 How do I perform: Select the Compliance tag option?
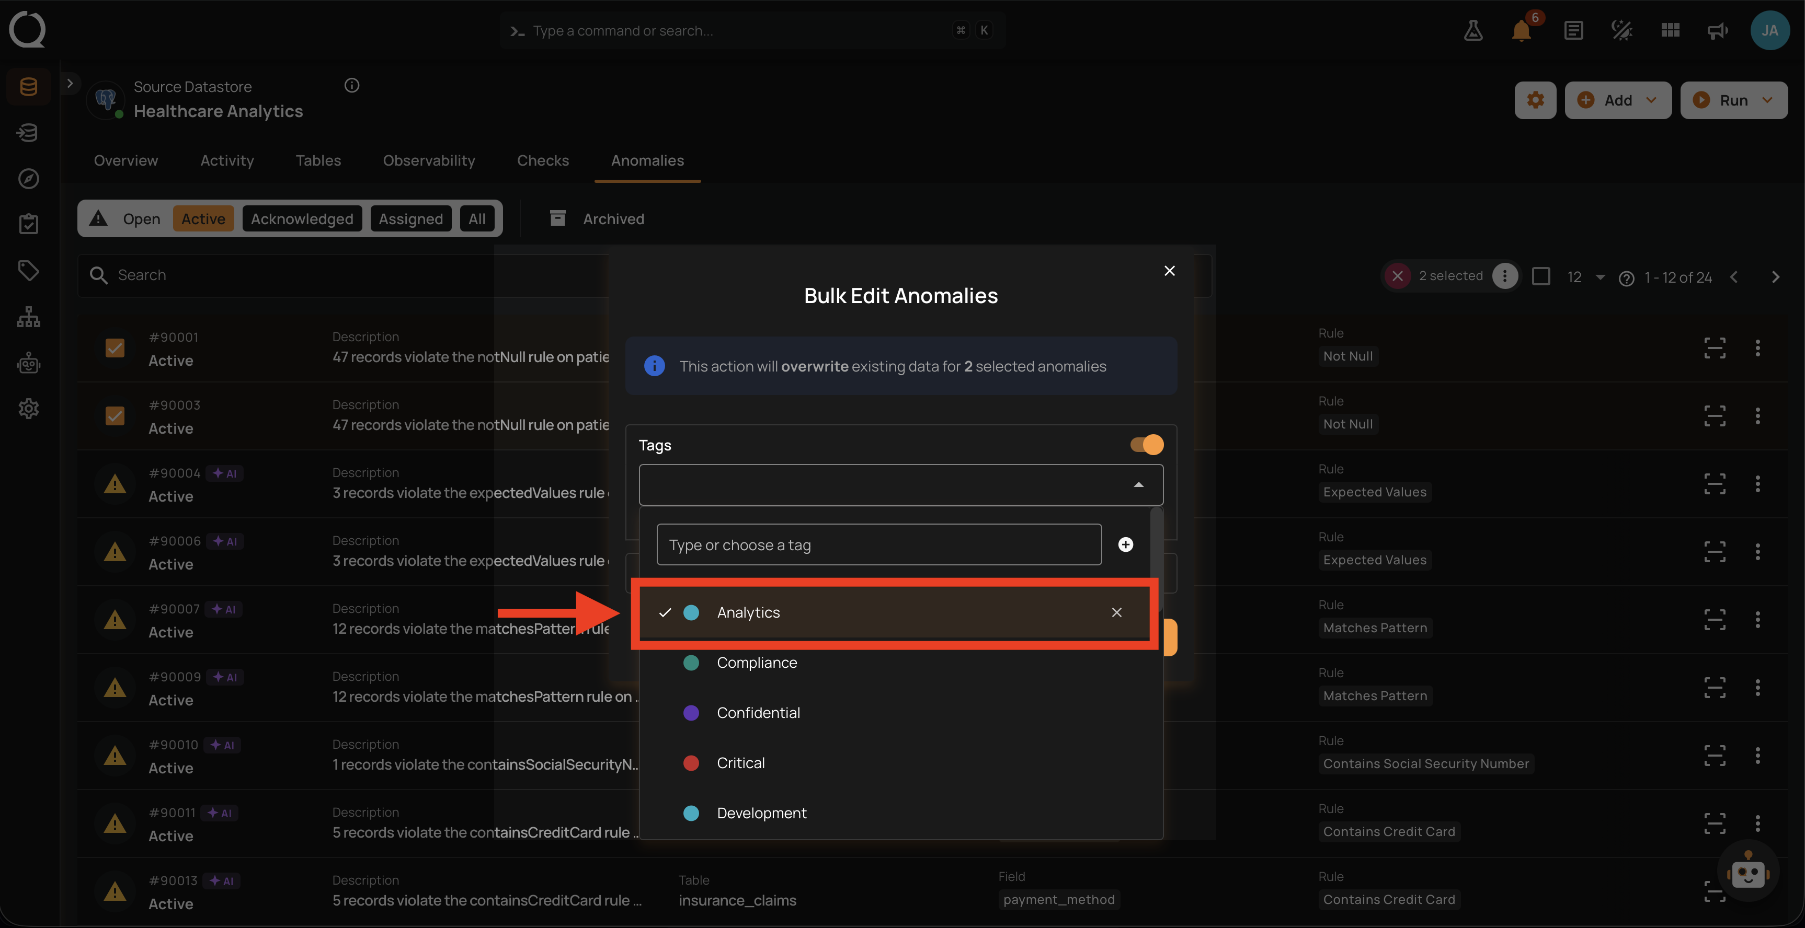[x=894, y=663]
